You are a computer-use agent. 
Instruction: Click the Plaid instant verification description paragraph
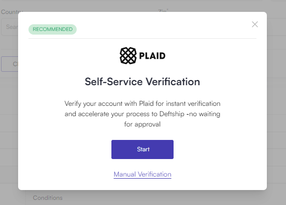pyautogui.click(x=142, y=114)
